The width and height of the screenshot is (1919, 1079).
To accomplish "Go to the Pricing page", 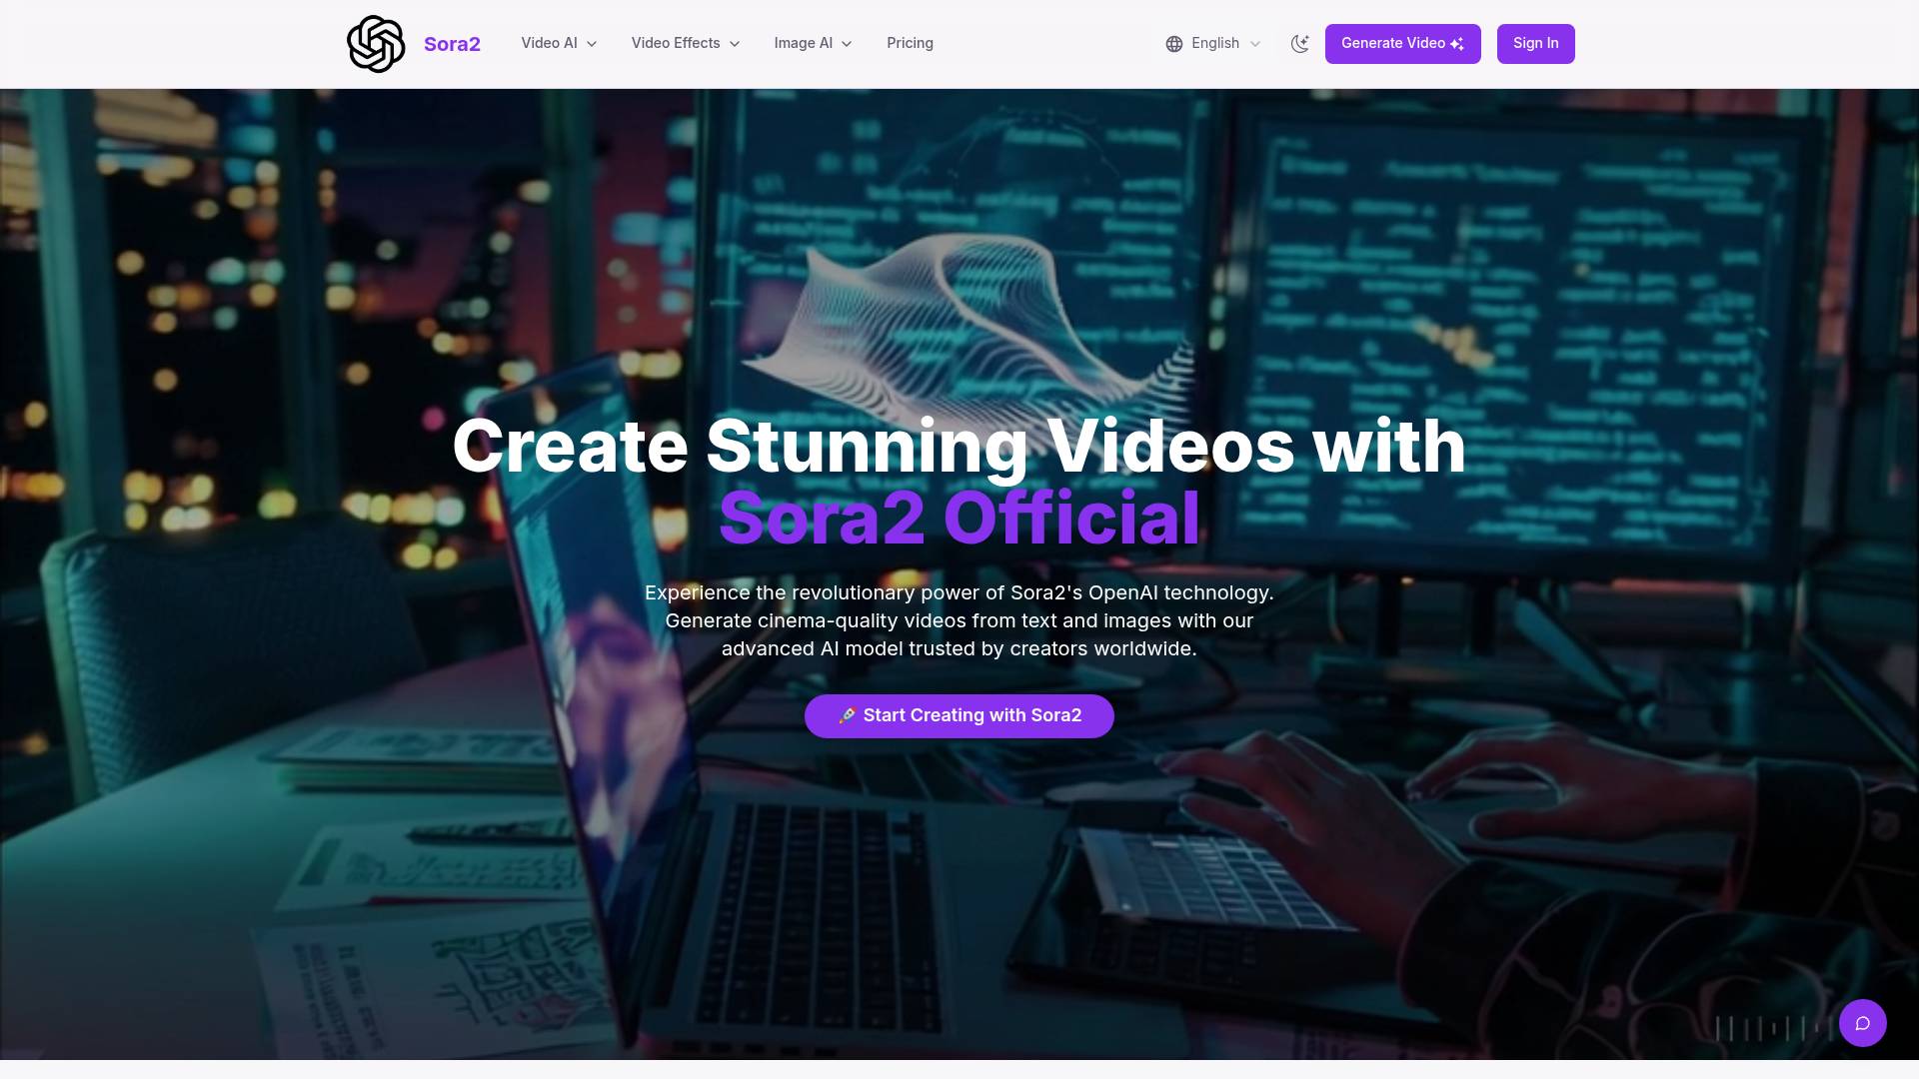I will [910, 44].
